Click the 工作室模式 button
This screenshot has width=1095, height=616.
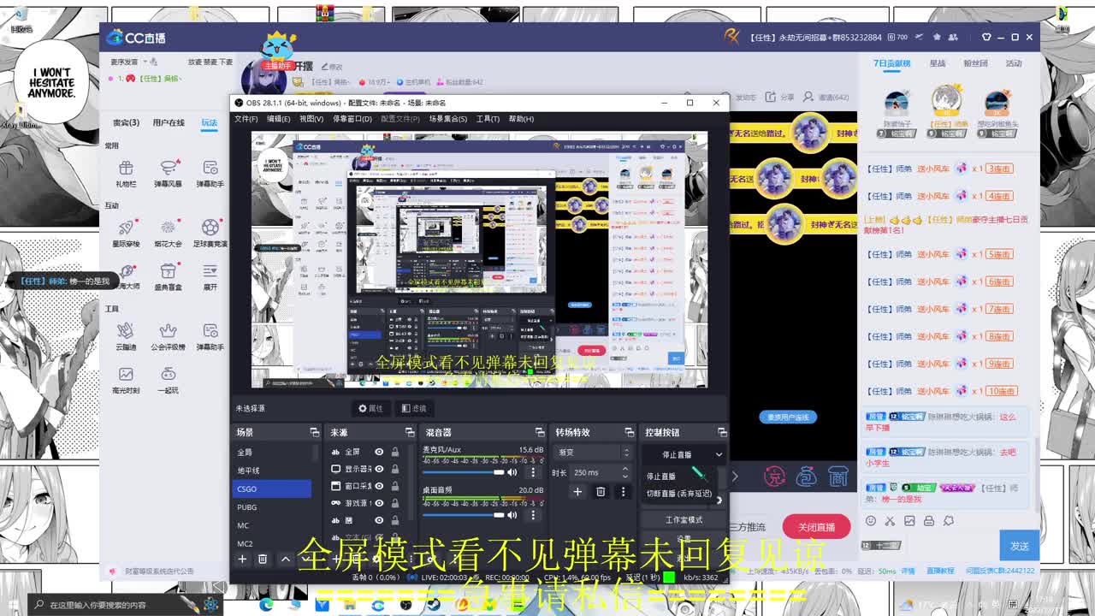pyautogui.click(x=684, y=519)
